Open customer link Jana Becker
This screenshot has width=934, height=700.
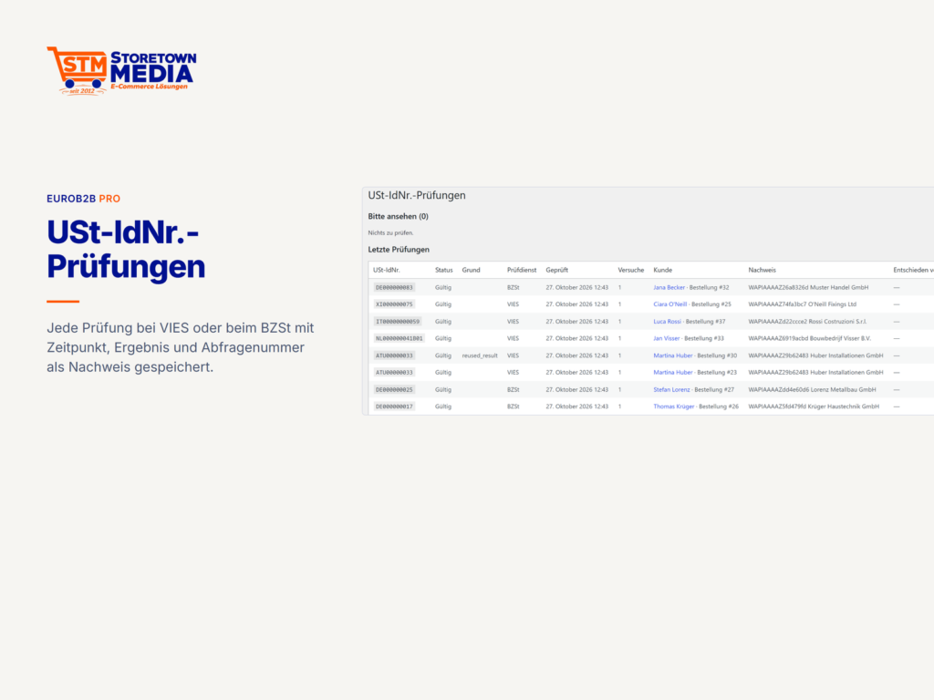(669, 287)
